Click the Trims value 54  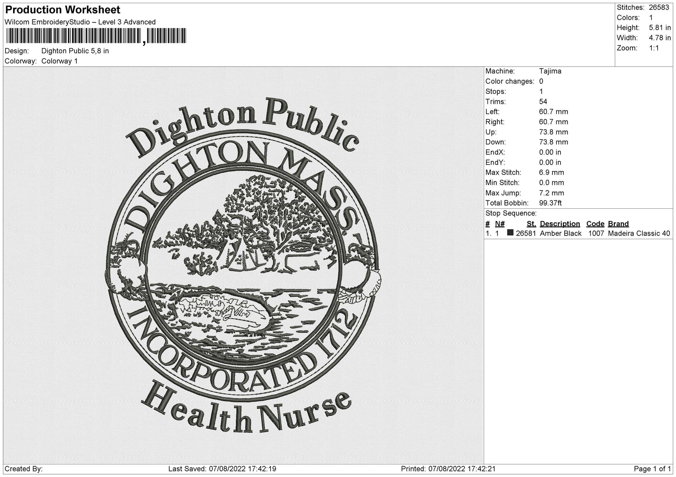point(543,102)
